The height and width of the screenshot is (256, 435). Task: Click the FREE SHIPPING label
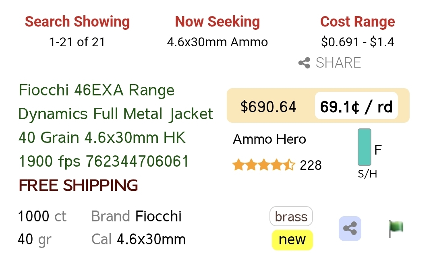tap(78, 185)
